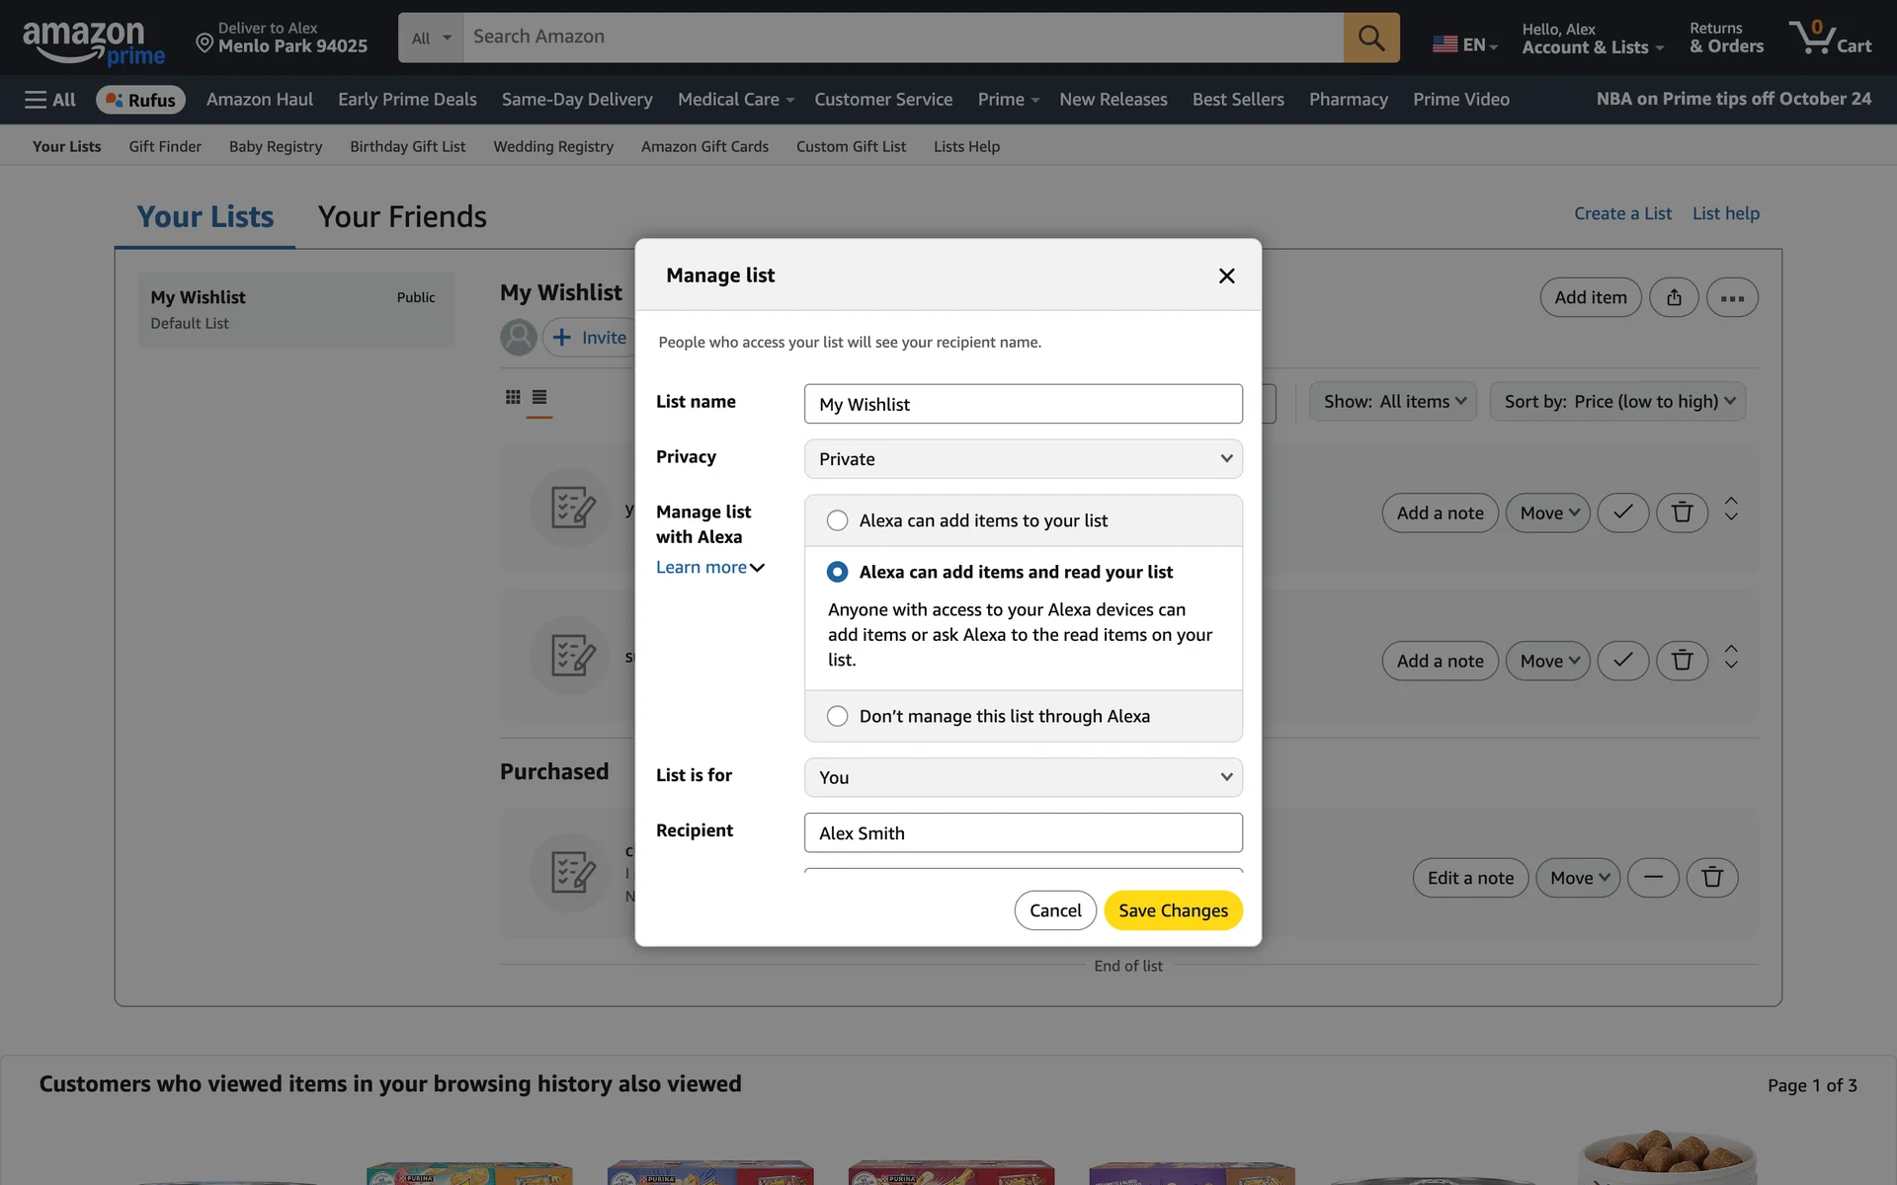
Task: Open Wedding Registry in lists menu
Action: tap(553, 146)
